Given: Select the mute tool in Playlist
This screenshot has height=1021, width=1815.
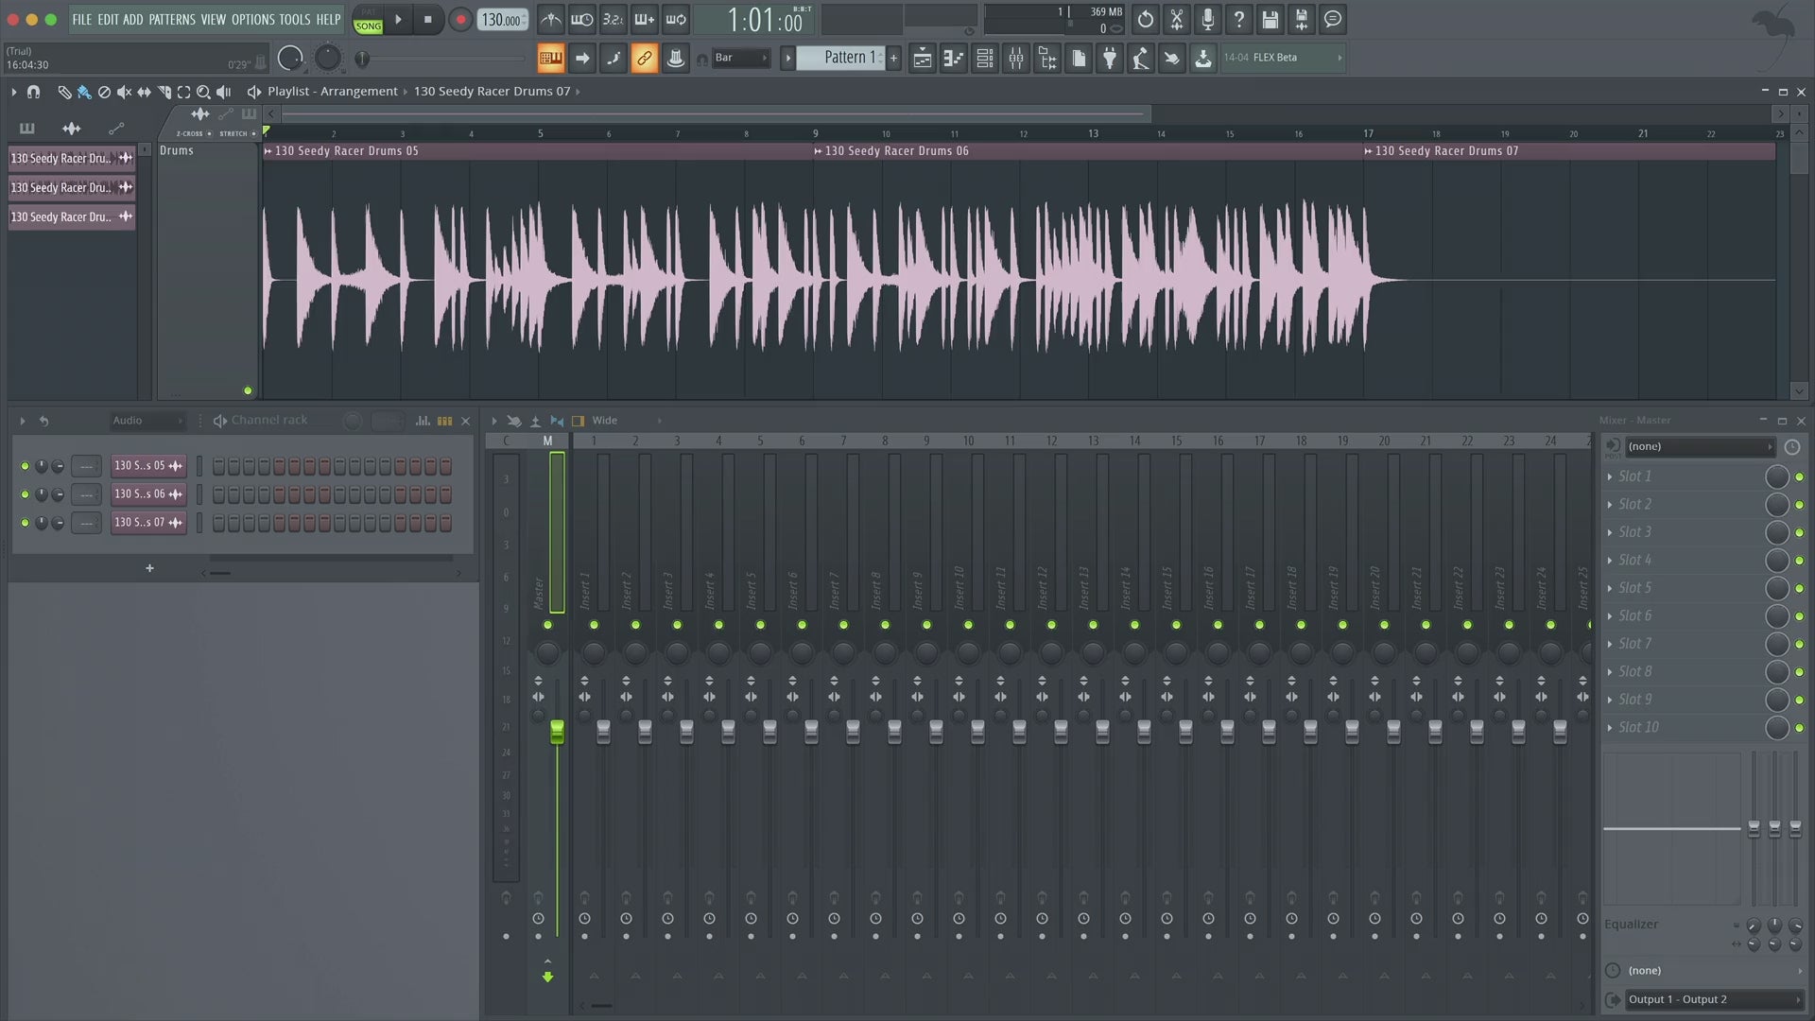Looking at the screenshot, I should (124, 92).
